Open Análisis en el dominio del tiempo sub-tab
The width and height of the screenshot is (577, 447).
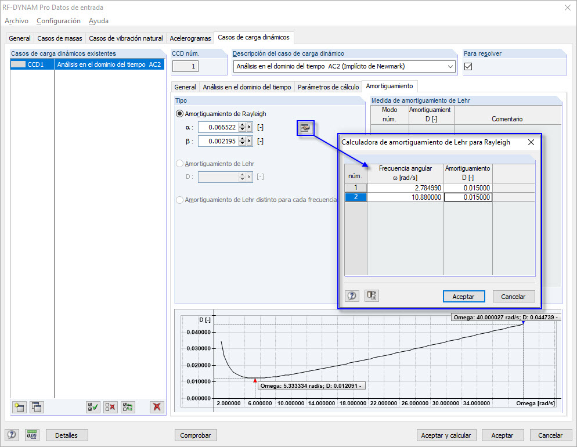[247, 87]
